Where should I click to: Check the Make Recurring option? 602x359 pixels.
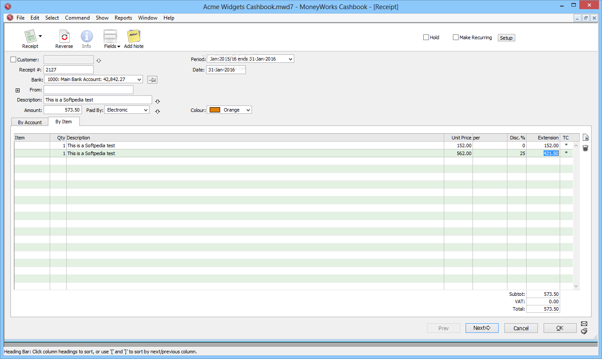(456, 37)
